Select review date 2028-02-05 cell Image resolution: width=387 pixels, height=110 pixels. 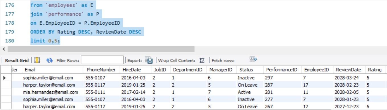pos(349,92)
